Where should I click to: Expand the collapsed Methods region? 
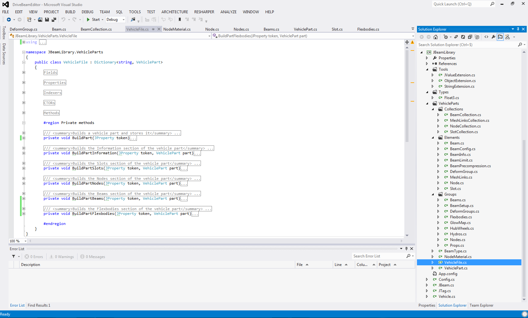pos(24,113)
